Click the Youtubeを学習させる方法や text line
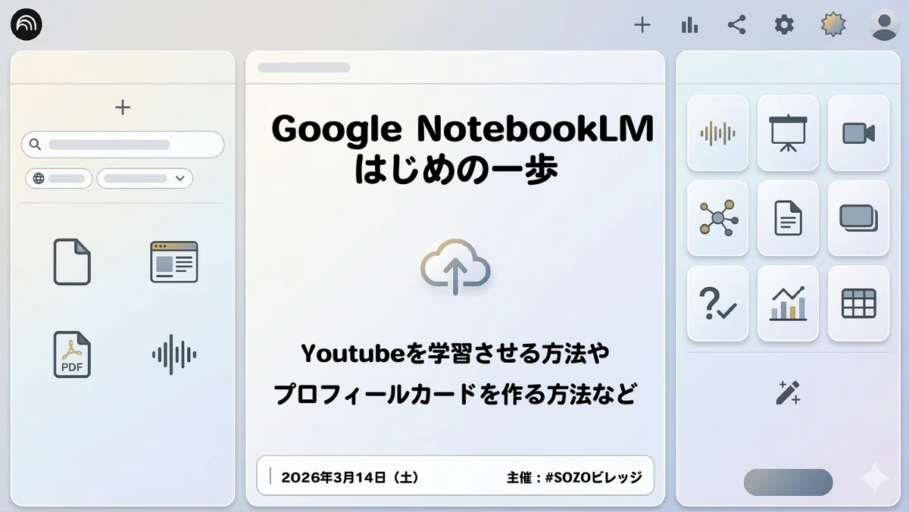Image resolution: width=909 pixels, height=512 pixels. coord(455,354)
